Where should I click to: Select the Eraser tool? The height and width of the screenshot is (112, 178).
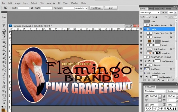click(4, 58)
